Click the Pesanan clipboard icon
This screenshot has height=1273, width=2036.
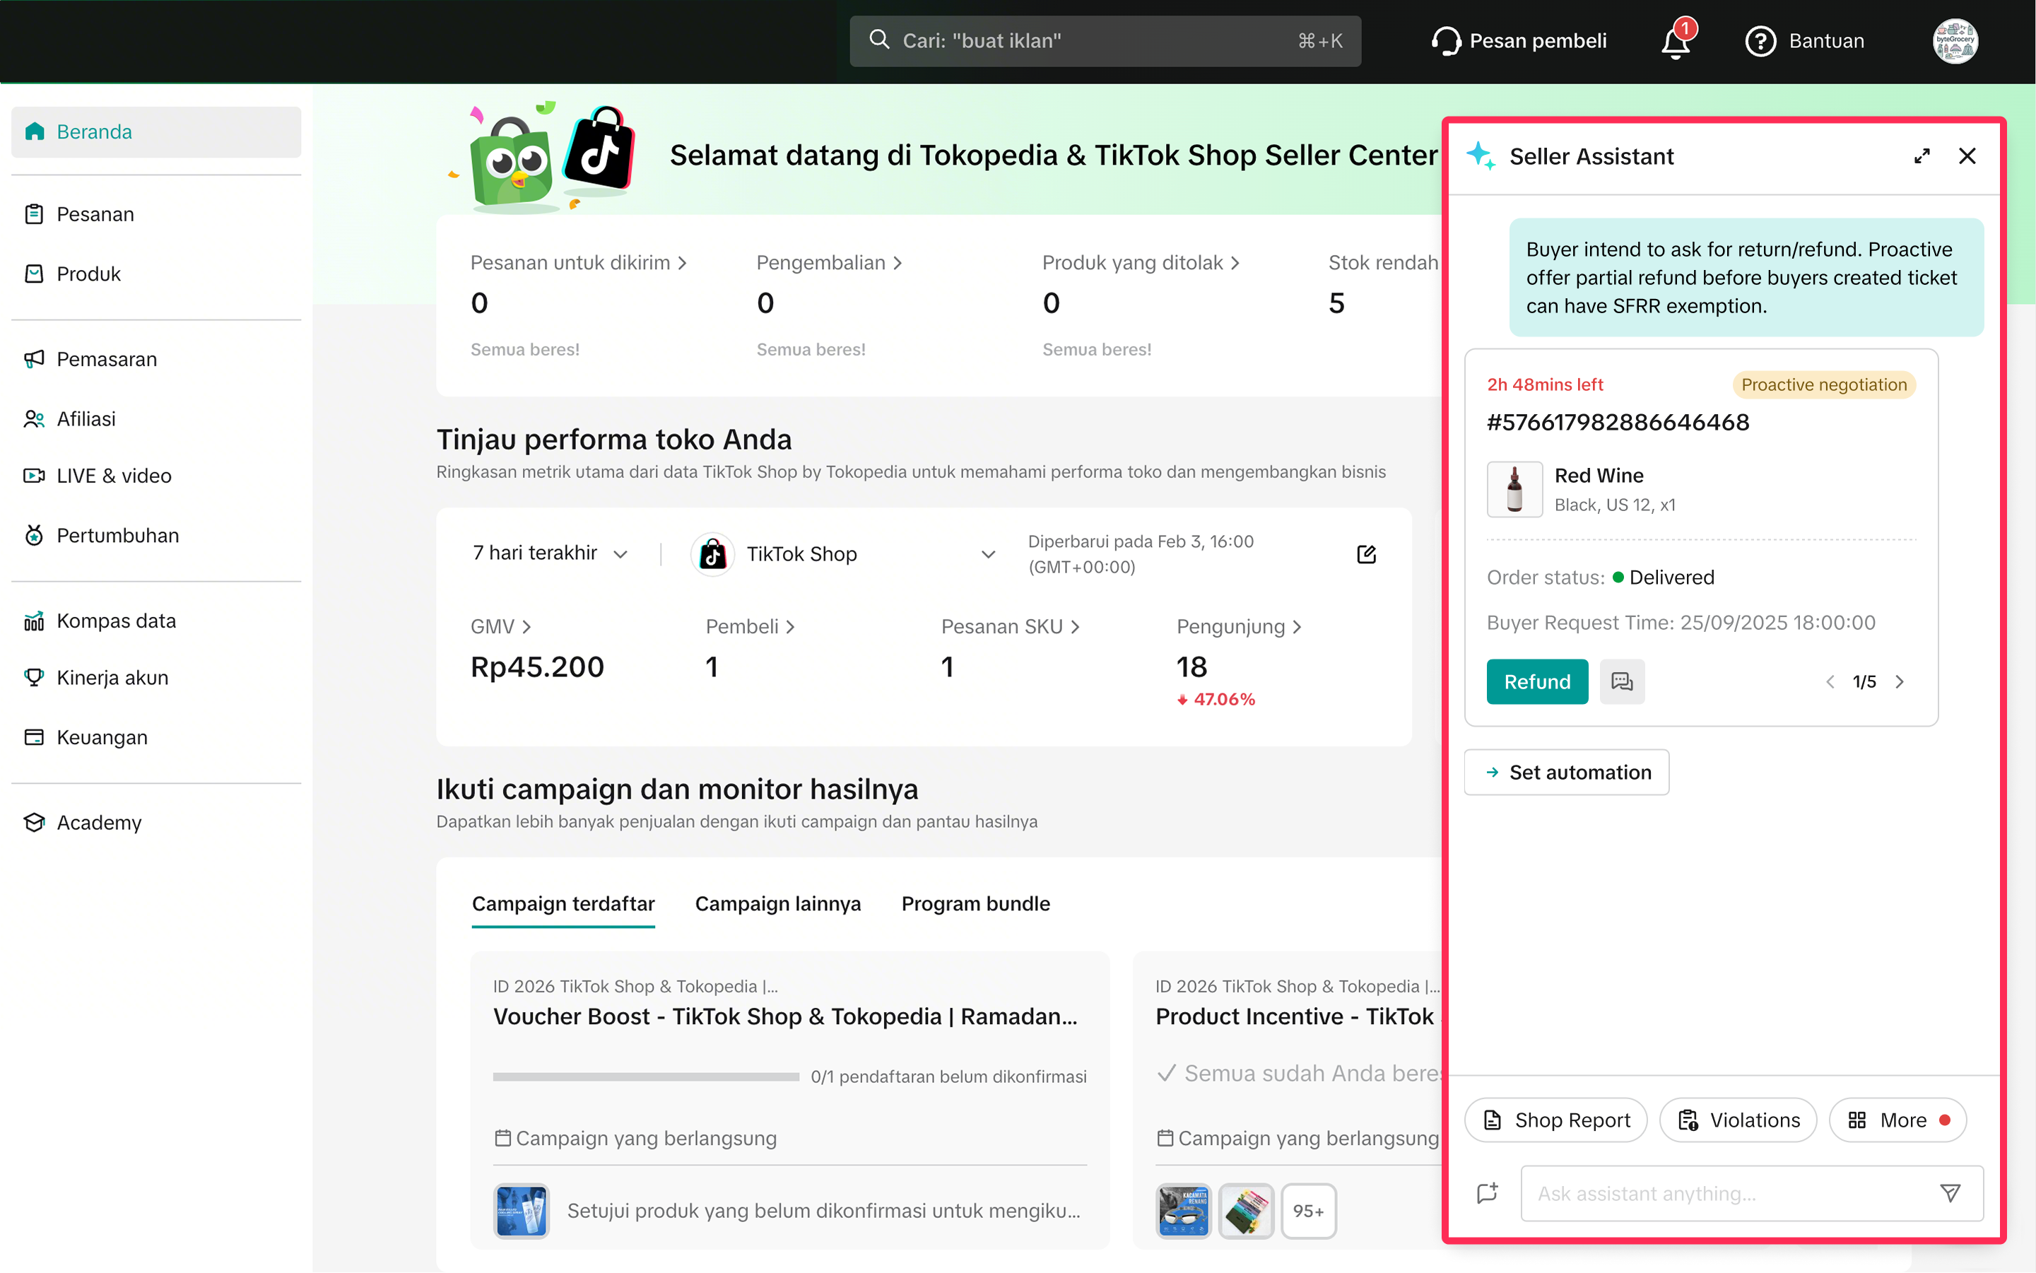(x=34, y=214)
